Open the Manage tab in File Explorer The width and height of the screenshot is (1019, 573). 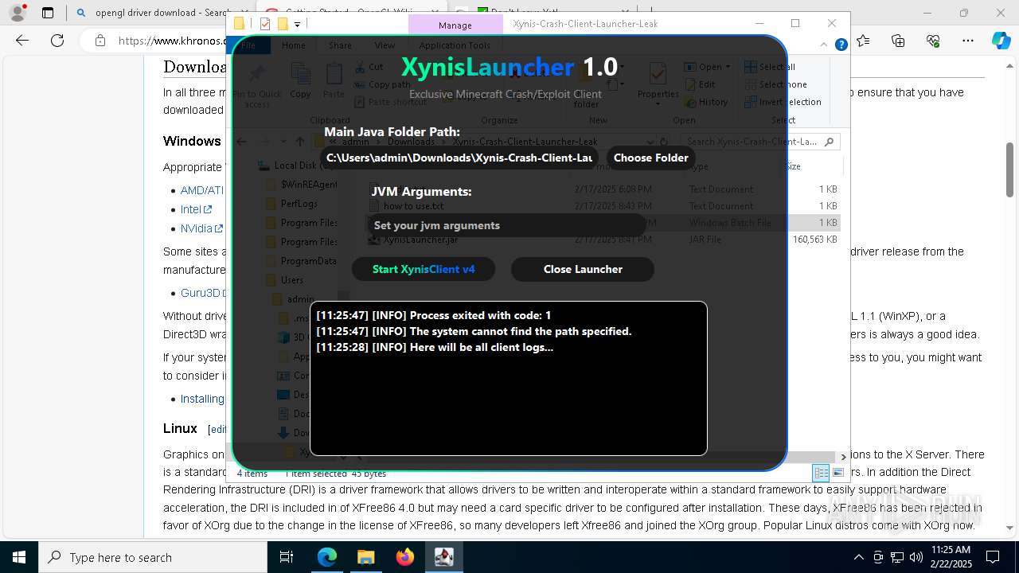[455, 25]
